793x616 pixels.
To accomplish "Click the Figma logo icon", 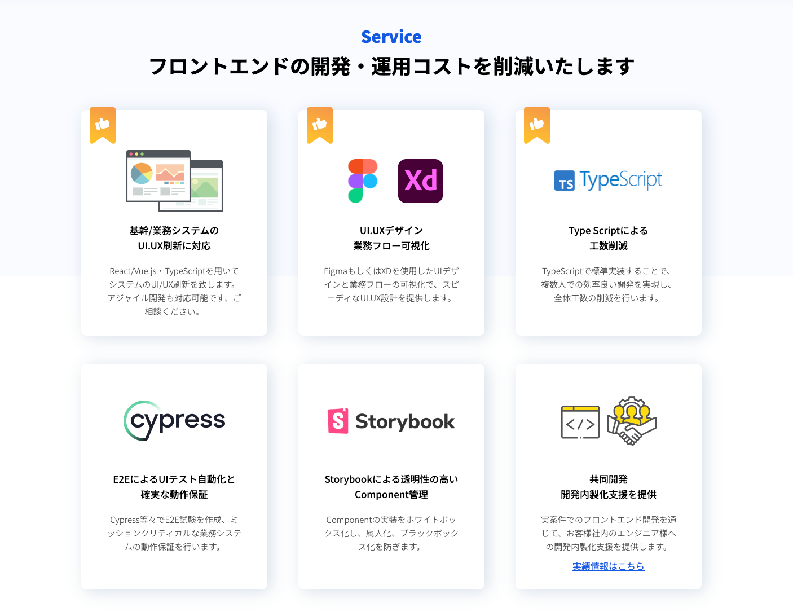I will tap(363, 181).
